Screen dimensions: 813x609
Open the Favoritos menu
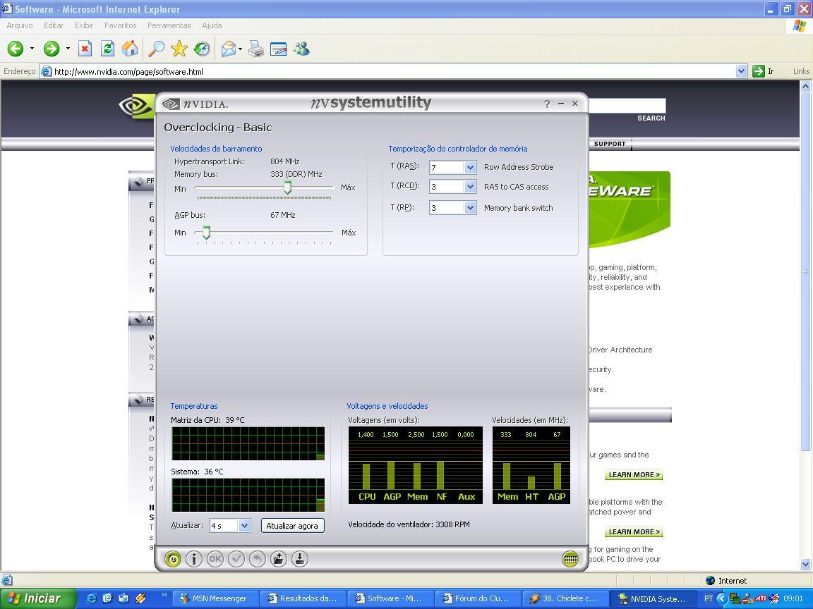point(120,25)
